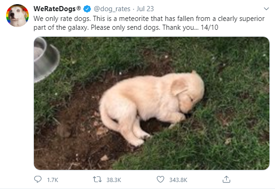Click the registered trademark symbol after WeRateDogs

79,8
